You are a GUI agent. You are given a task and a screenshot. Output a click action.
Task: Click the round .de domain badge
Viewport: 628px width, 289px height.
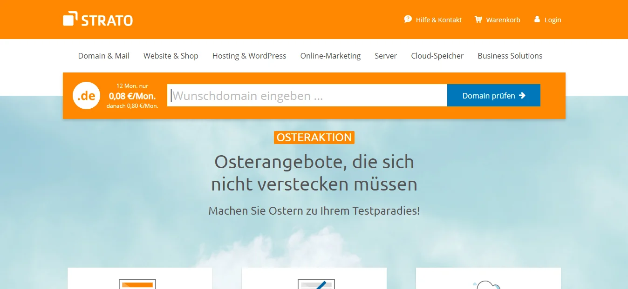point(87,96)
